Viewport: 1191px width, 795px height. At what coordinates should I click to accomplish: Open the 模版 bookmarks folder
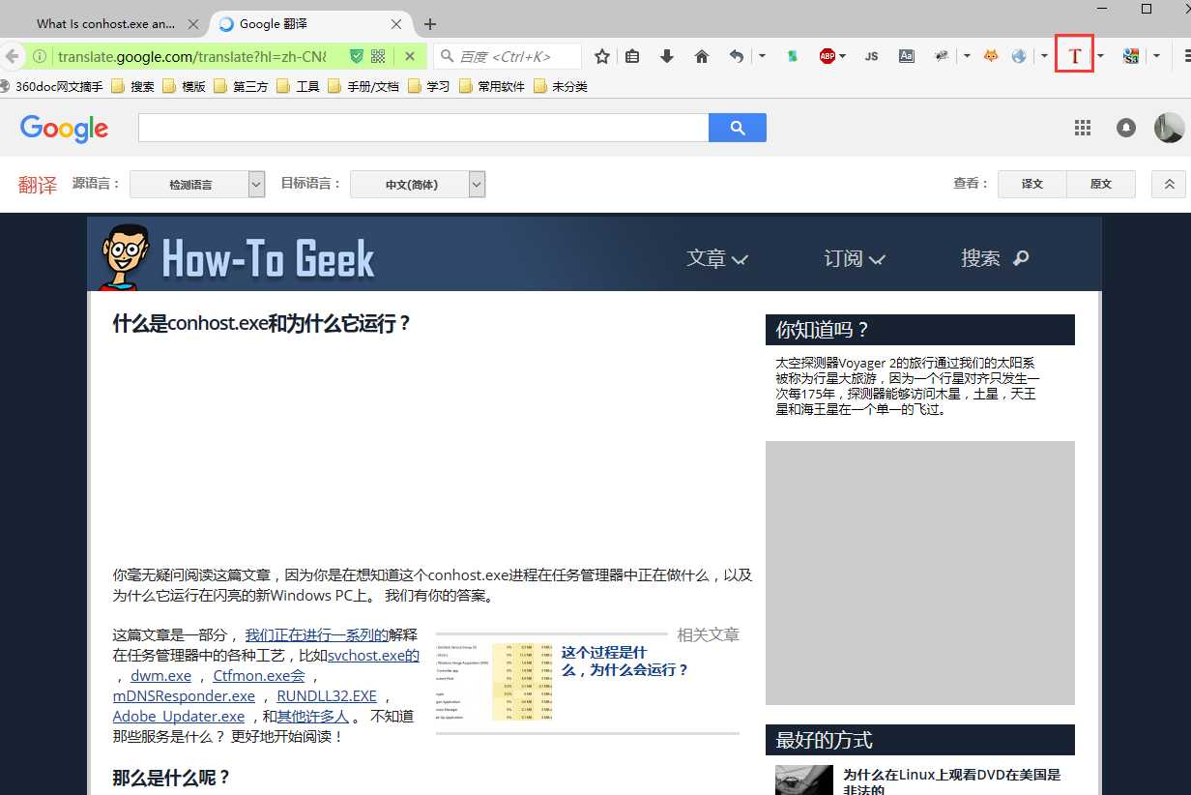184,86
